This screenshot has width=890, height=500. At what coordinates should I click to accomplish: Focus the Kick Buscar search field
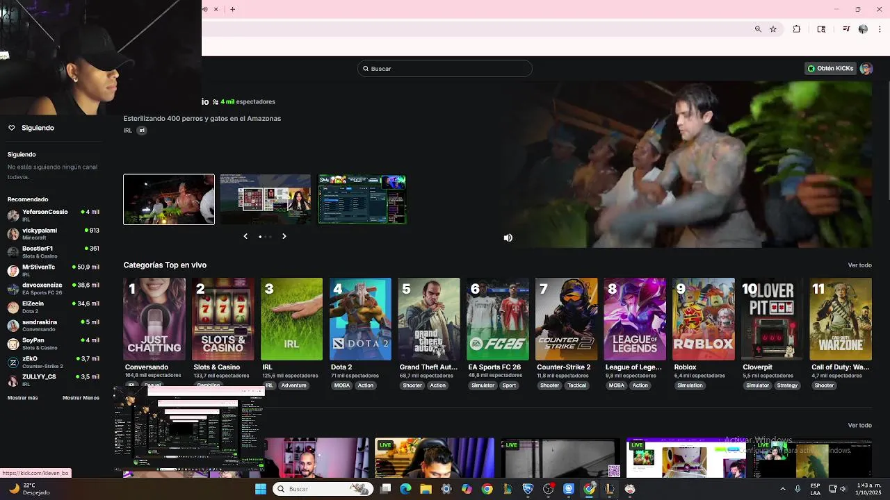[x=445, y=69]
